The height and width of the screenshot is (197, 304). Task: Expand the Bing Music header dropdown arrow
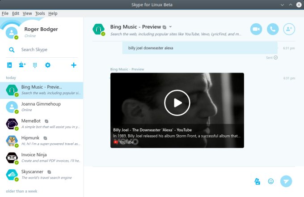170,26
